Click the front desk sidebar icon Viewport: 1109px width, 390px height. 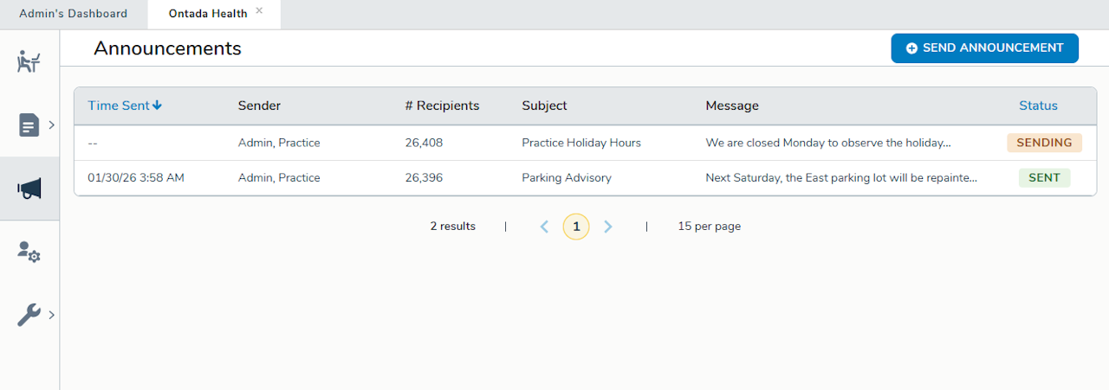(x=29, y=61)
